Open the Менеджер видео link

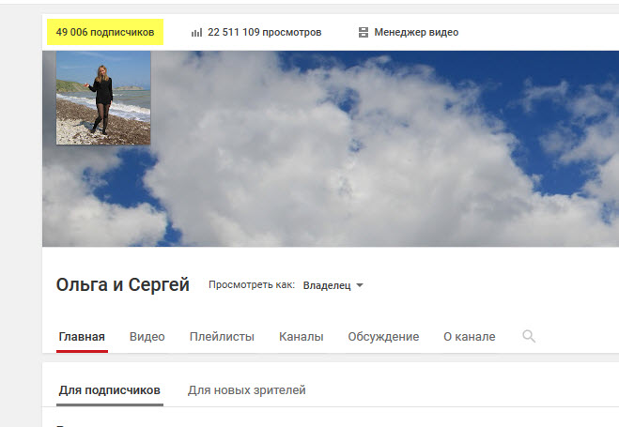click(416, 32)
